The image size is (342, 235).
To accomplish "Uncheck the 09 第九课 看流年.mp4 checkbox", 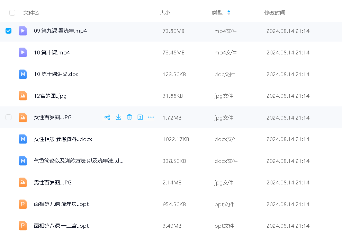I will pyautogui.click(x=9, y=31).
